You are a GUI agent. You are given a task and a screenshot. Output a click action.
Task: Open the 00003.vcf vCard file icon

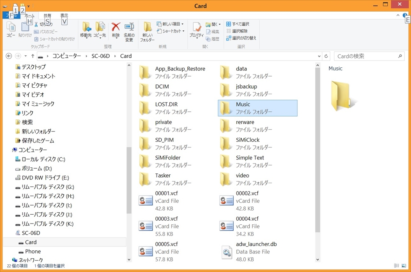tap(146, 226)
